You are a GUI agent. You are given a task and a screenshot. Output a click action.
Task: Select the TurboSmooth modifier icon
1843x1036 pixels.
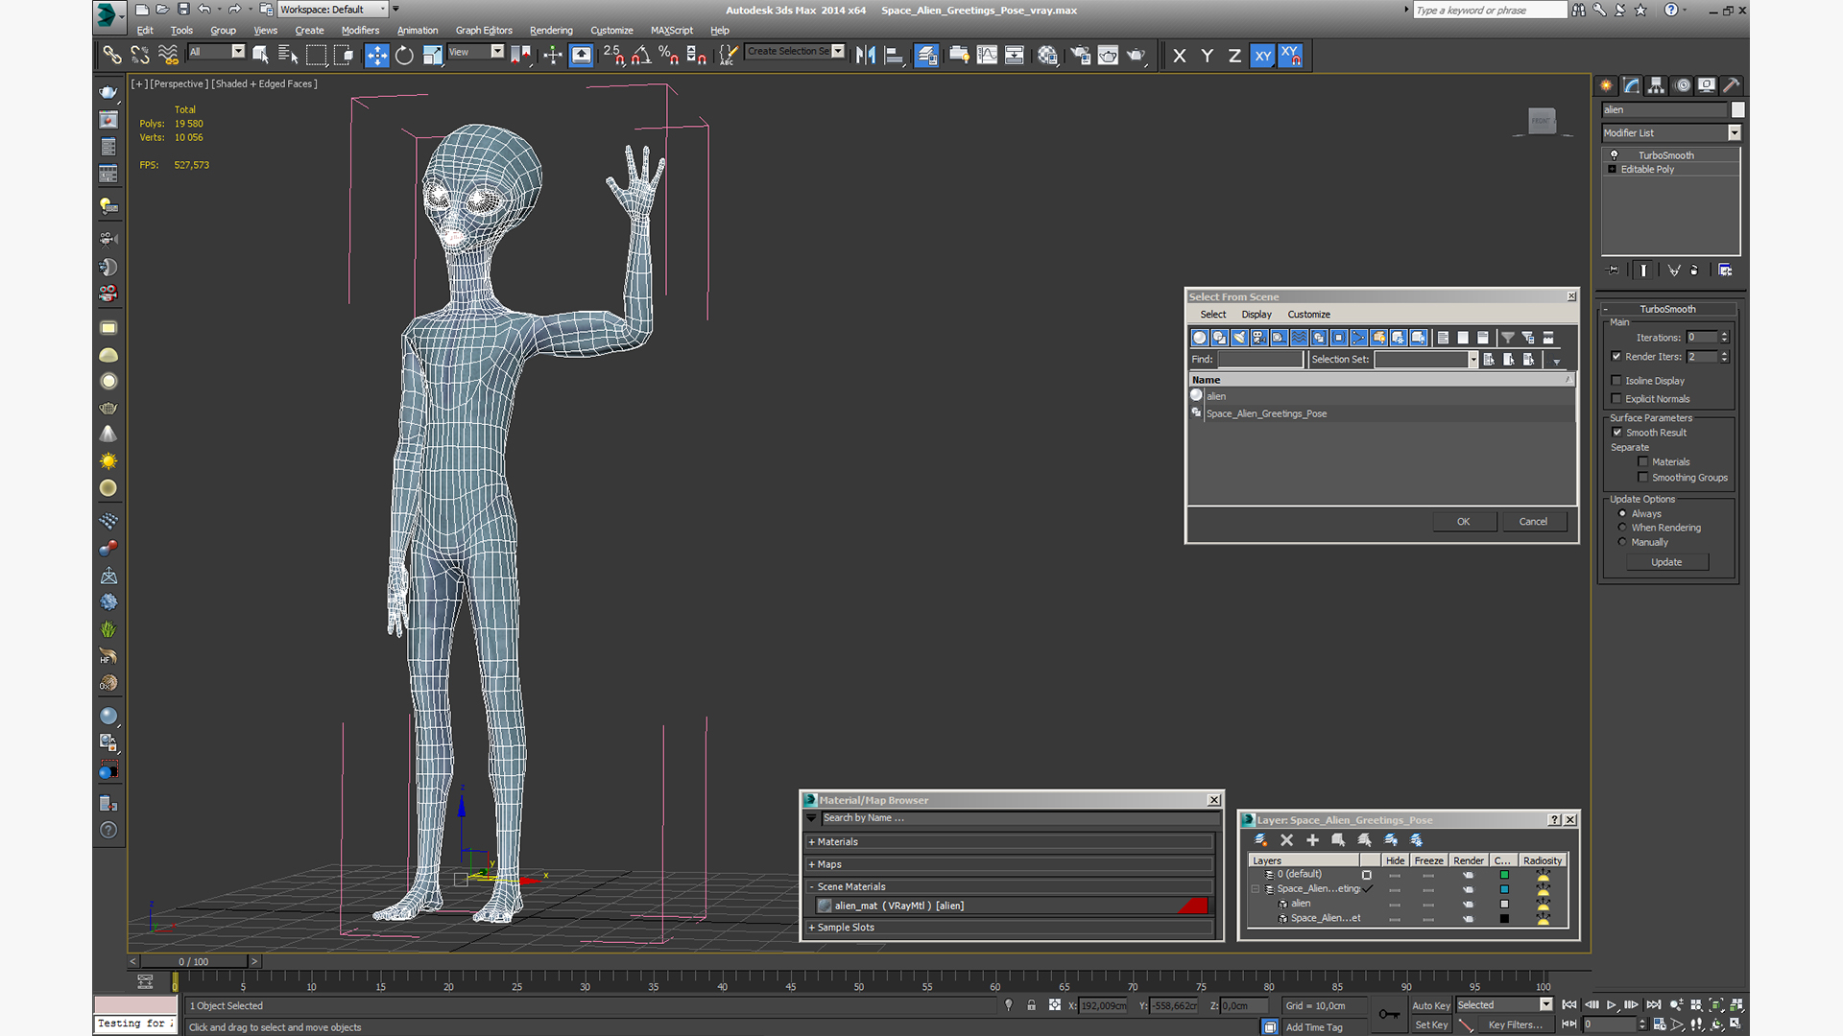point(1616,154)
